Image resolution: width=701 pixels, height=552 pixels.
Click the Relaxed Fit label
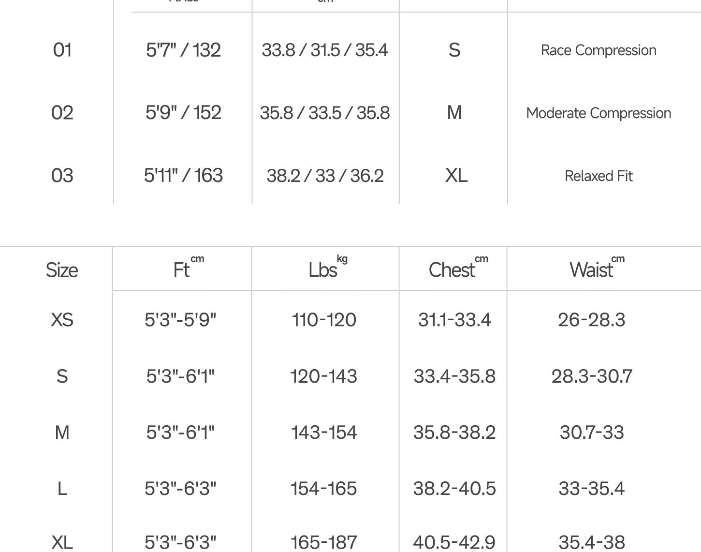point(598,176)
